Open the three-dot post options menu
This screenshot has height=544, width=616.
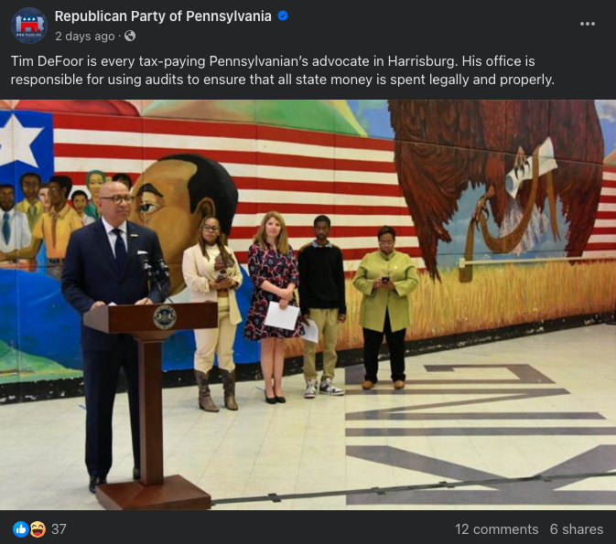point(588,24)
